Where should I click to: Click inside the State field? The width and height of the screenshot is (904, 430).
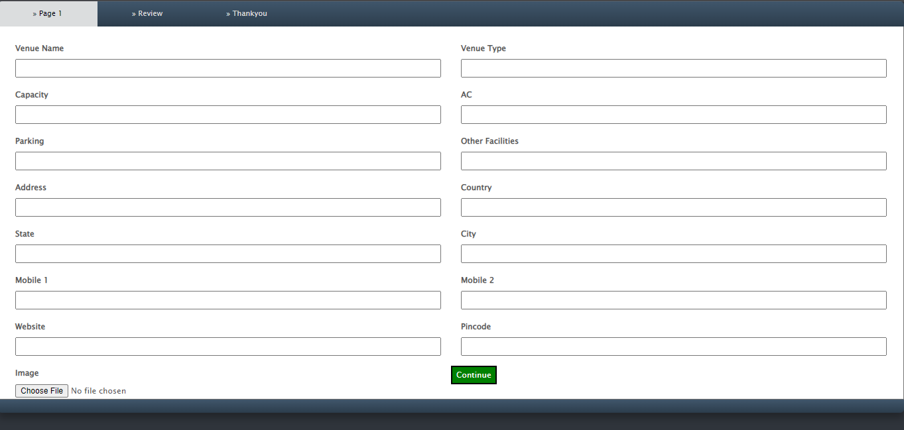pos(227,254)
